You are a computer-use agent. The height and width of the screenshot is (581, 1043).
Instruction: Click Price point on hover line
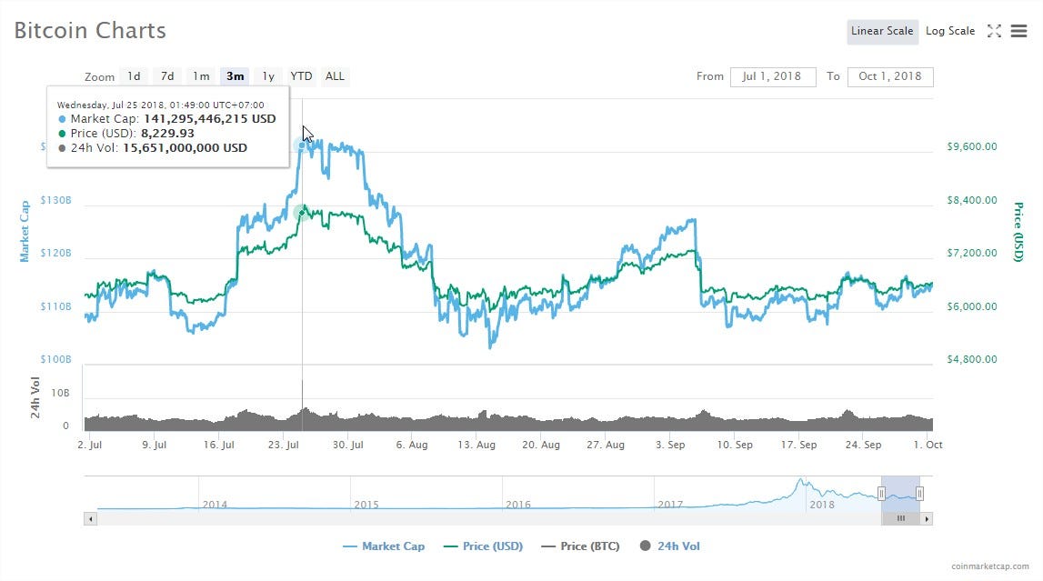(x=302, y=213)
